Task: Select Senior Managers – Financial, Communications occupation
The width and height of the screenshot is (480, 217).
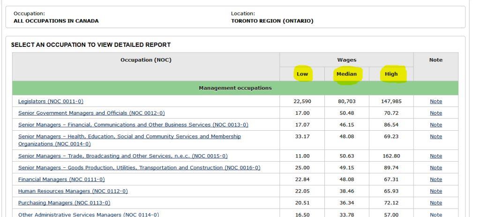Action: [x=133, y=125]
